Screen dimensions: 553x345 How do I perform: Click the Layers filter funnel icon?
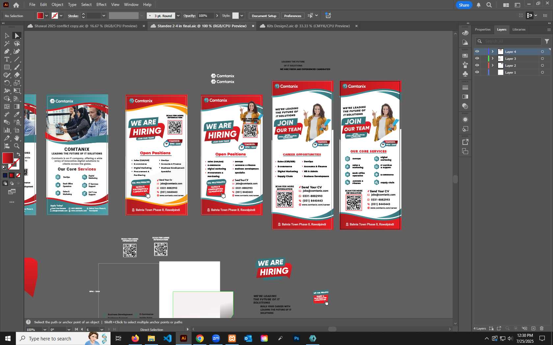(547, 41)
